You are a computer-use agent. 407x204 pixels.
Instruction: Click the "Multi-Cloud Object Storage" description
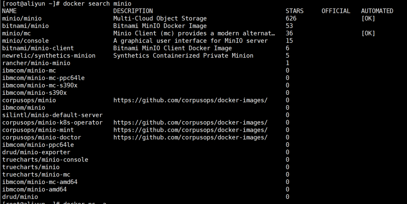[160, 18]
